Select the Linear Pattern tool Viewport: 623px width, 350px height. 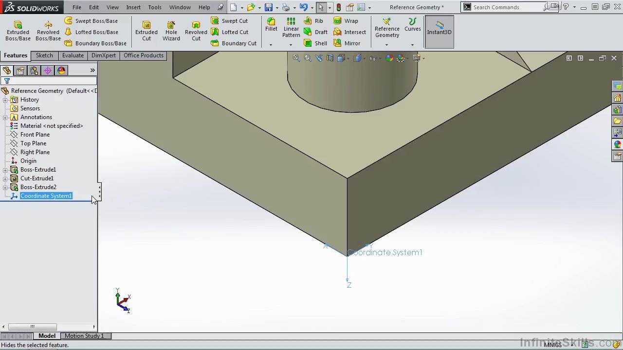point(291,28)
